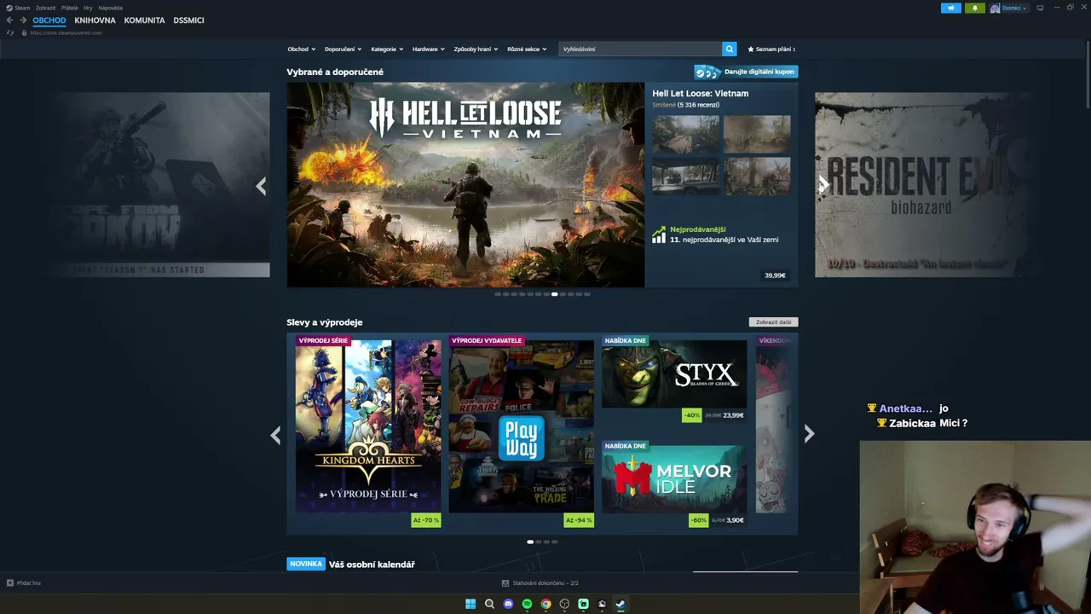
Task: Open the DSSMICI profile tab
Action: coord(188,20)
